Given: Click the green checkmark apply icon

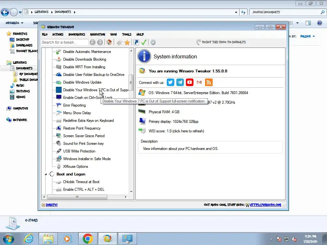Looking at the screenshot, I should click(x=144, y=42).
